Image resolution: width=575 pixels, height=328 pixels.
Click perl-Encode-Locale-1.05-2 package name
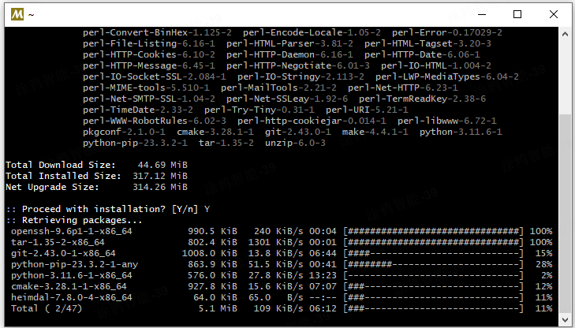pyautogui.click(x=312, y=32)
